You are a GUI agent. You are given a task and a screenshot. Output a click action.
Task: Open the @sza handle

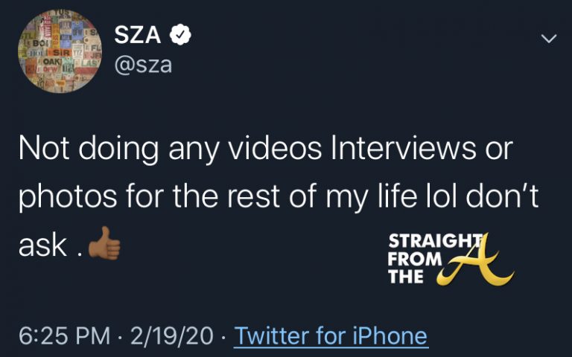(142, 65)
